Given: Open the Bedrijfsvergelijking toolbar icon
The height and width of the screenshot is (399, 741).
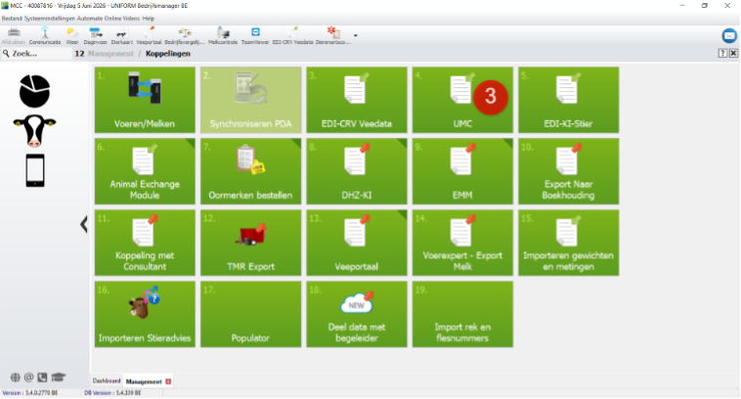Looking at the screenshot, I should [x=185, y=36].
